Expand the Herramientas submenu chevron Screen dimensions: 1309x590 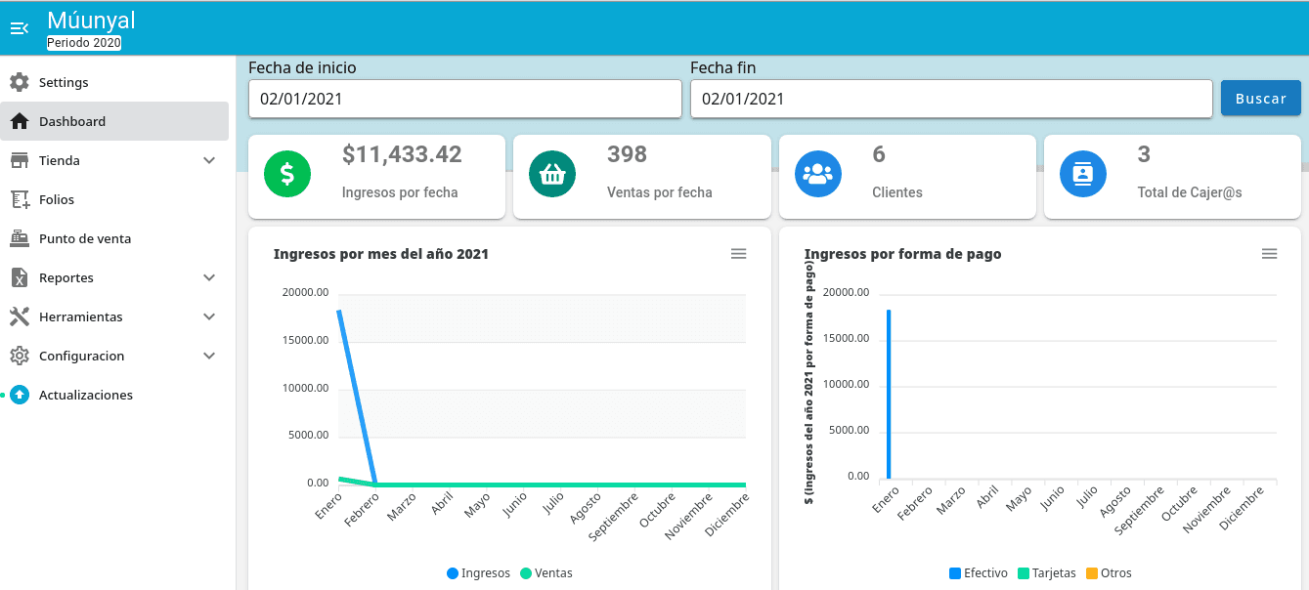pos(209,316)
